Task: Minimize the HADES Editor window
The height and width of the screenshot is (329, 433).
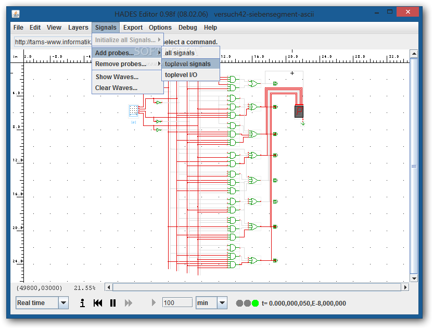Action: [x=377, y=12]
